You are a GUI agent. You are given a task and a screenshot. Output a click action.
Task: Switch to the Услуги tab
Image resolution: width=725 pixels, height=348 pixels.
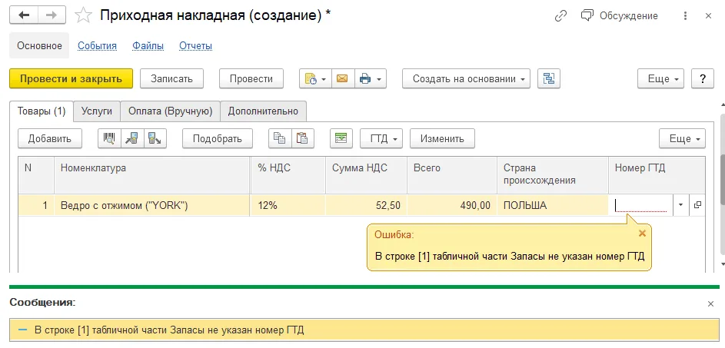pos(97,111)
